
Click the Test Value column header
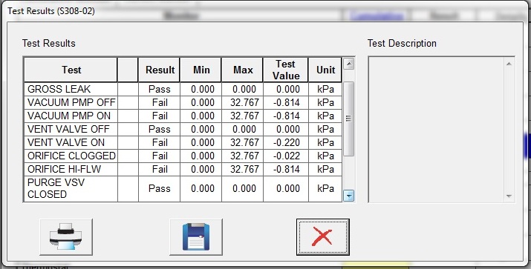(x=286, y=70)
